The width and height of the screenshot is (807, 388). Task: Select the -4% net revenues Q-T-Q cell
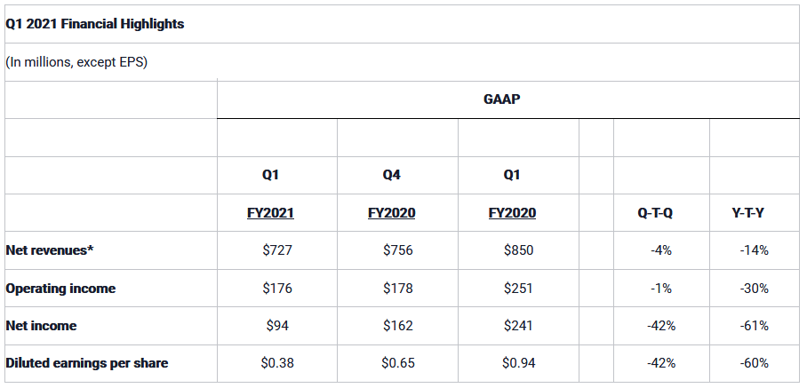click(x=661, y=250)
